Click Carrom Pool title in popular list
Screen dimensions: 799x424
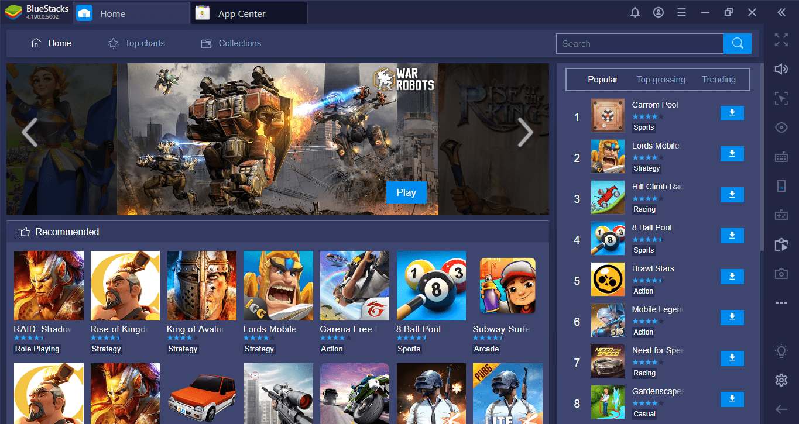(655, 105)
